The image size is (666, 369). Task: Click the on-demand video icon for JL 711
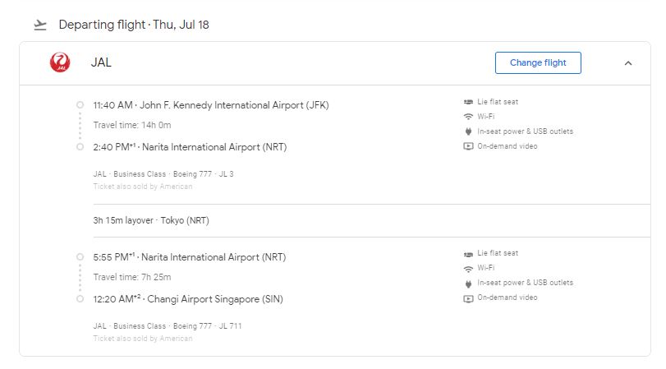[x=468, y=298]
